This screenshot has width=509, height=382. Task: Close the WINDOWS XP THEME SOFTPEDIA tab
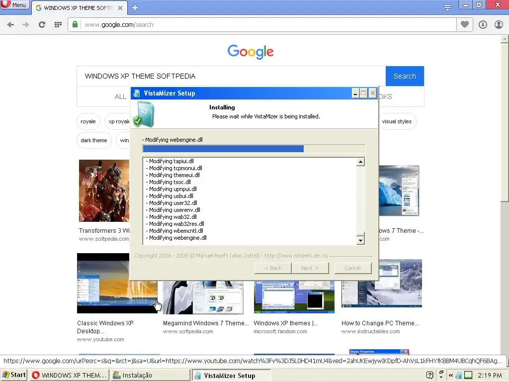(120, 8)
